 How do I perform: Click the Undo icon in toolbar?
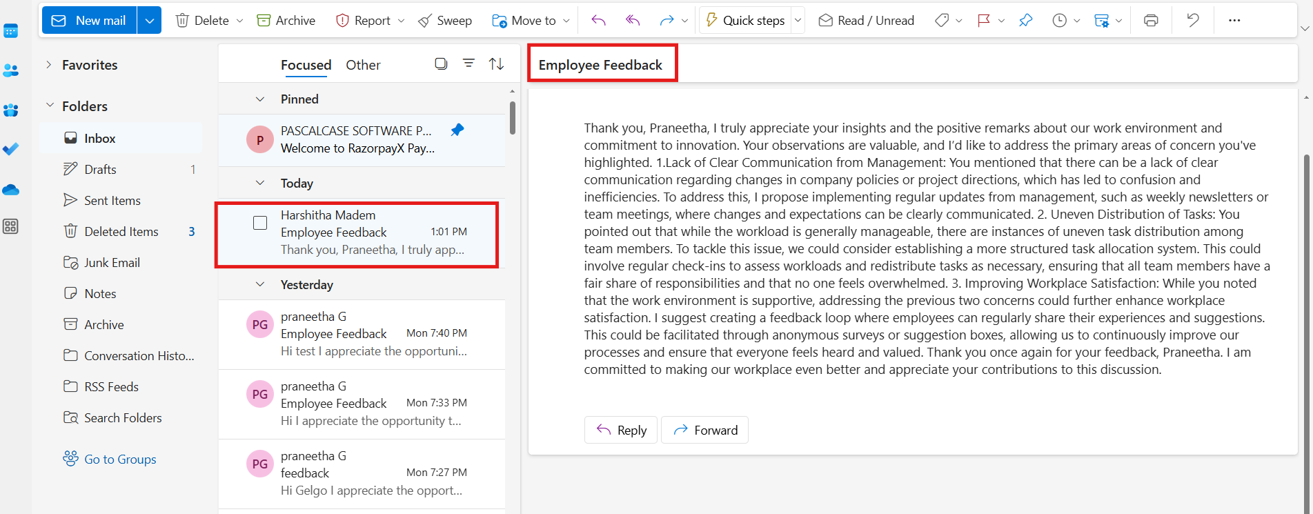point(1193,21)
